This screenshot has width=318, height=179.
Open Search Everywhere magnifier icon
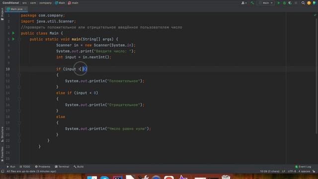(303, 3)
